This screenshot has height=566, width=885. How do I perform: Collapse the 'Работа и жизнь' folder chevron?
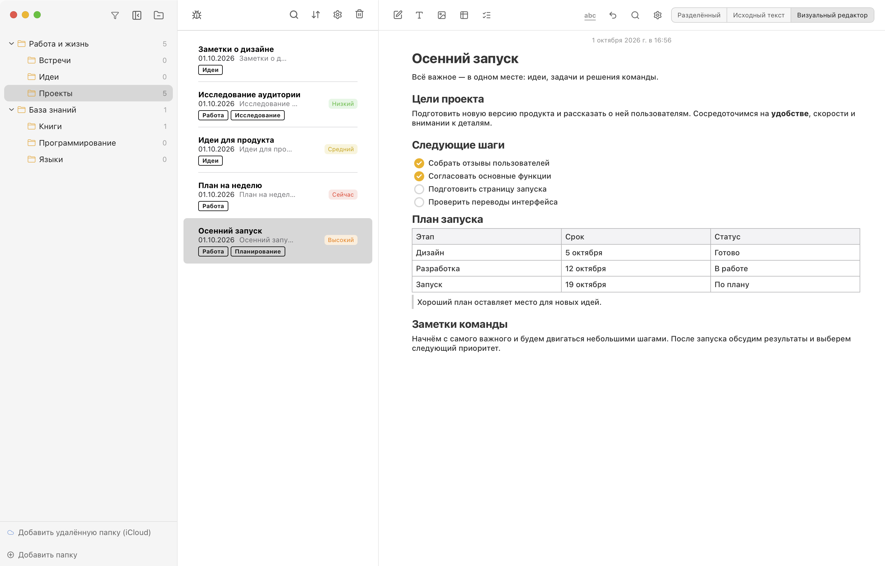pyautogui.click(x=12, y=44)
